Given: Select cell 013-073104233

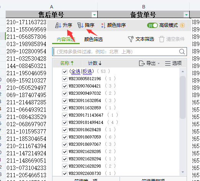Looking at the screenshot, I should [26, 168].
